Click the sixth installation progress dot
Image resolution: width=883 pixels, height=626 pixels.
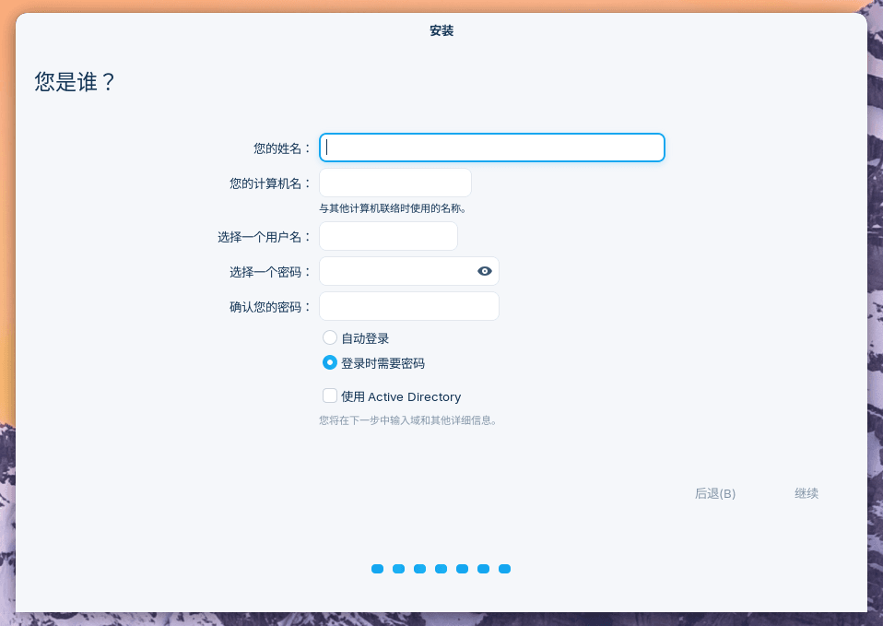point(483,569)
